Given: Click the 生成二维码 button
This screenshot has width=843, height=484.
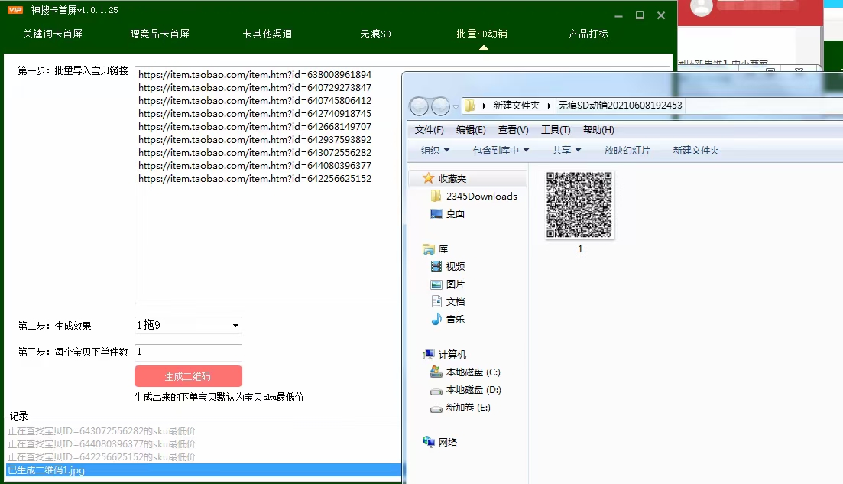Looking at the screenshot, I should click(x=187, y=375).
